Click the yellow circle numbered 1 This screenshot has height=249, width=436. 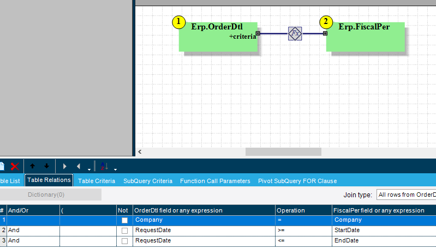[x=178, y=22]
